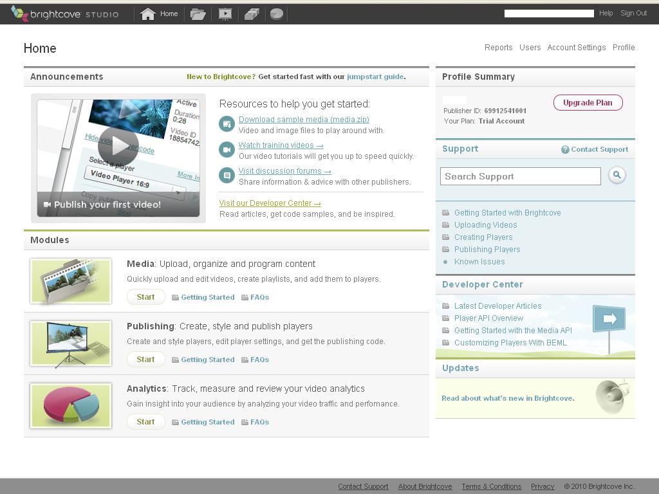Click the training videos camera icon

coord(227,149)
